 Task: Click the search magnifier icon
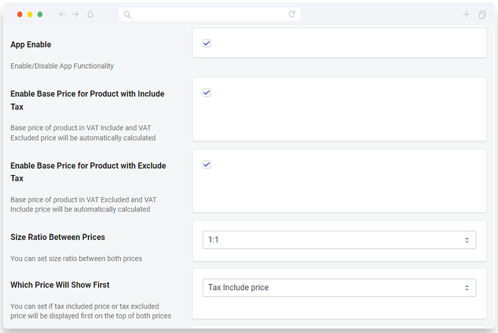tap(128, 15)
